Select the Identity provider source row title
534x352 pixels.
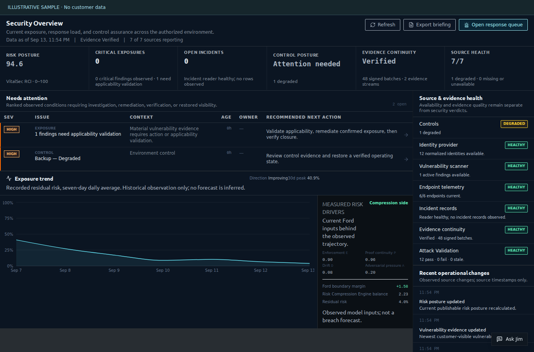click(x=439, y=145)
